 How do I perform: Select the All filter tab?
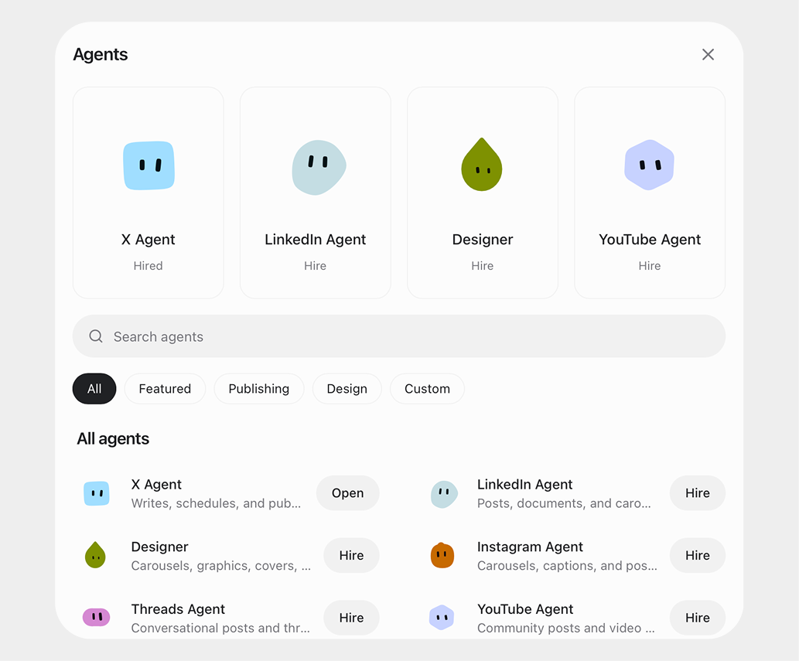coord(94,389)
